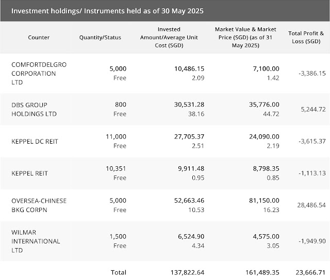This screenshot has width=330, height=280.
Task: Click invested amount 30,531.28
Action: pyautogui.click(x=189, y=104)
